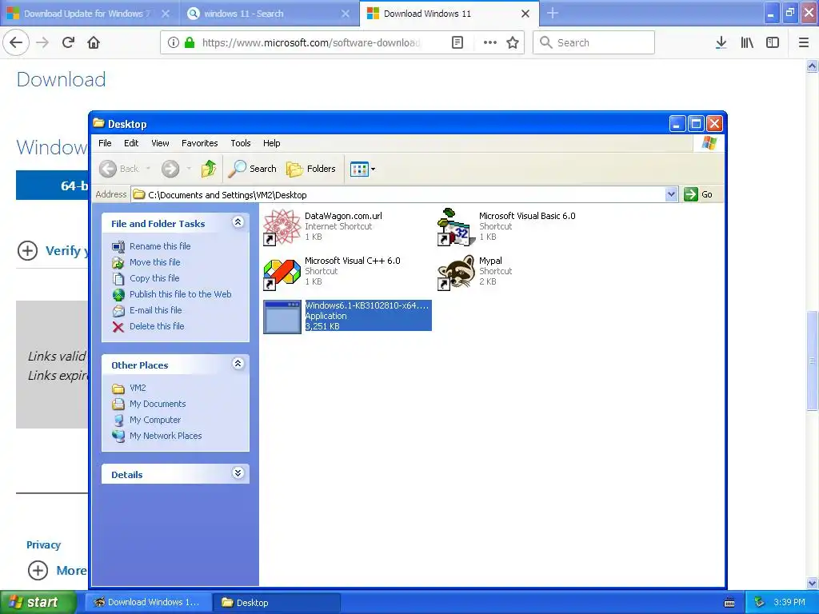Image resolution: width=819 pixels, height=614 pixels.
Task: Open My Network Places link
Action: 166,436
